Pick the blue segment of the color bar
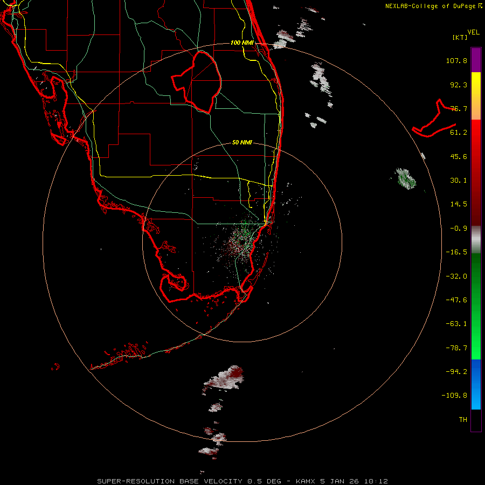Viewport: 485px width, 485px height. pyautogui.click(x=476, y=384)
